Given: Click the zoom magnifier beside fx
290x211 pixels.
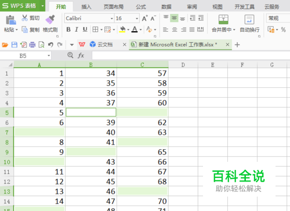Looking at the screenshot, I should click(x=70, y=55).
